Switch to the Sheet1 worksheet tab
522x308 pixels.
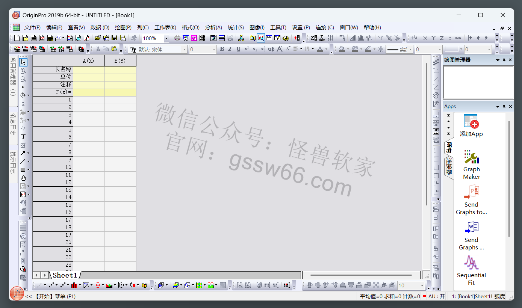click(65, 275)
